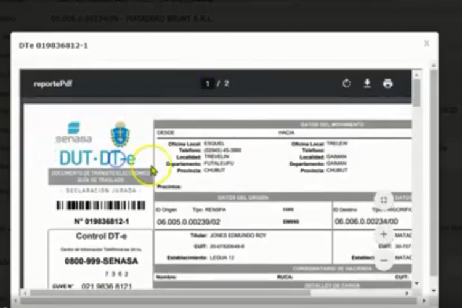
Task: Click the destination ID 06.006.0.00234/00
Action: pos(367,221)
